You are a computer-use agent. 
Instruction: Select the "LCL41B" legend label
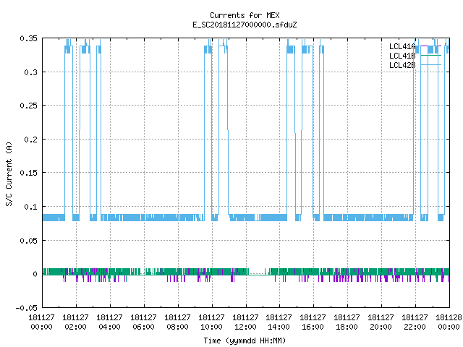tap(402, 56)
